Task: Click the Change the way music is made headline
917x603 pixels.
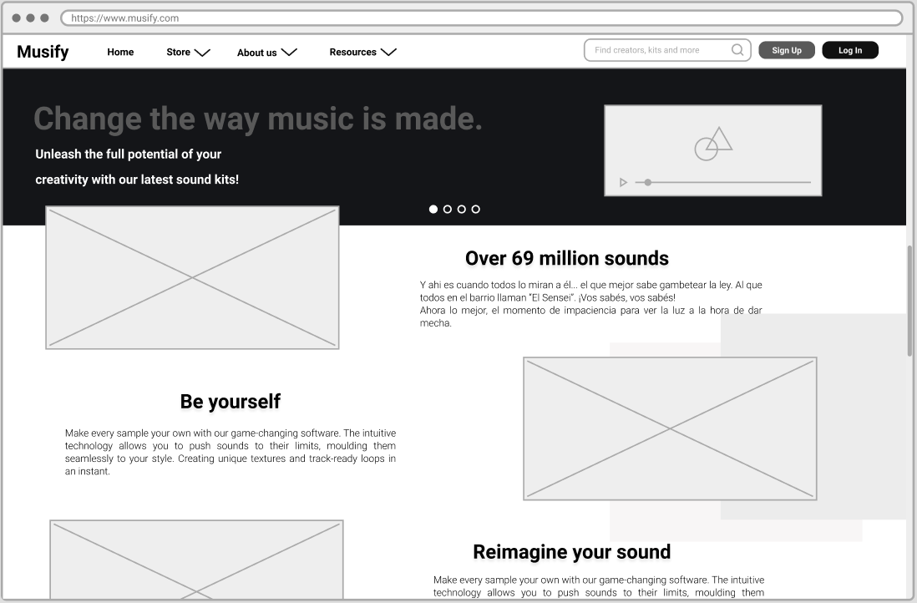Action: (258, 119)
